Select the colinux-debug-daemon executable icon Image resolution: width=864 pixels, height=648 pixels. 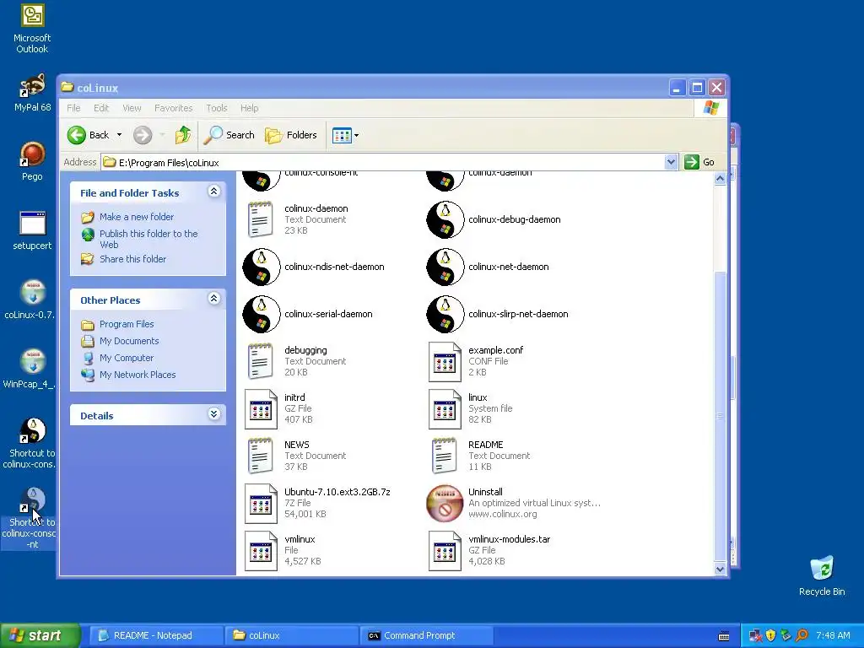click(445, 219)
